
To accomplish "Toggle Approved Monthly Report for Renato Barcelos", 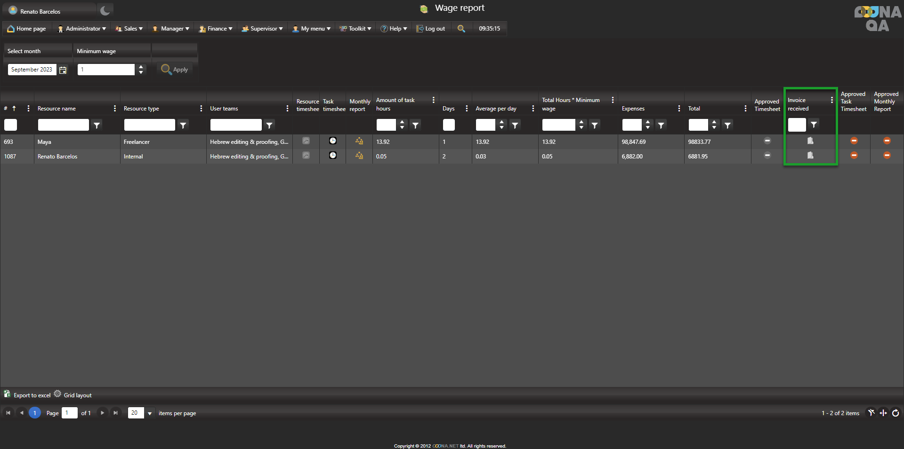I will tap(887, 156).
